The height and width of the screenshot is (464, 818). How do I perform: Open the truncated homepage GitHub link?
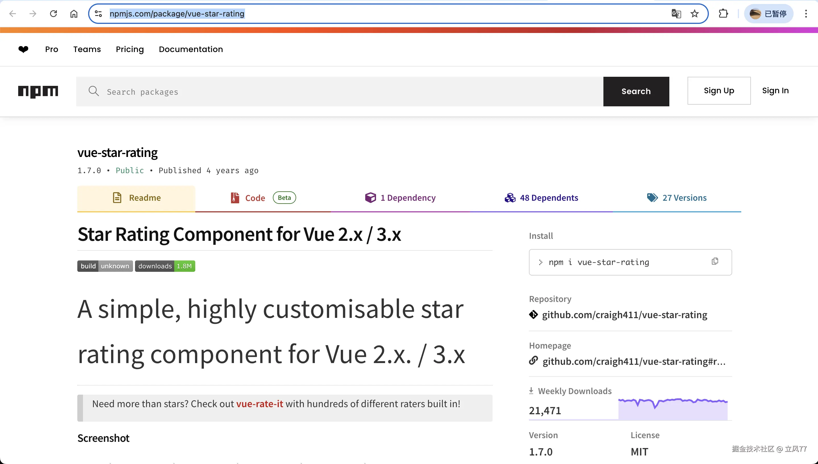[x=634, y=361]
